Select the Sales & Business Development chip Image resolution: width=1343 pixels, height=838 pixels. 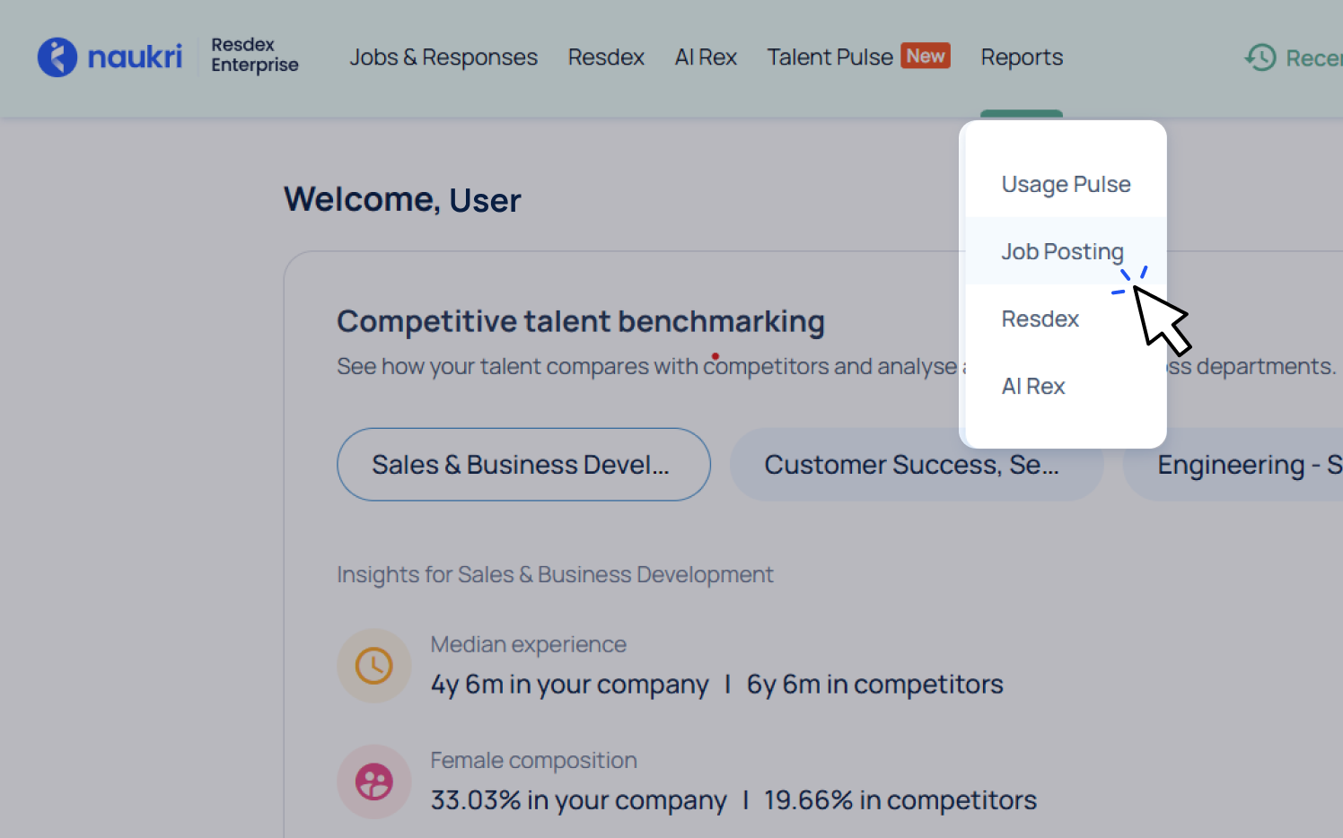[523, 465]
